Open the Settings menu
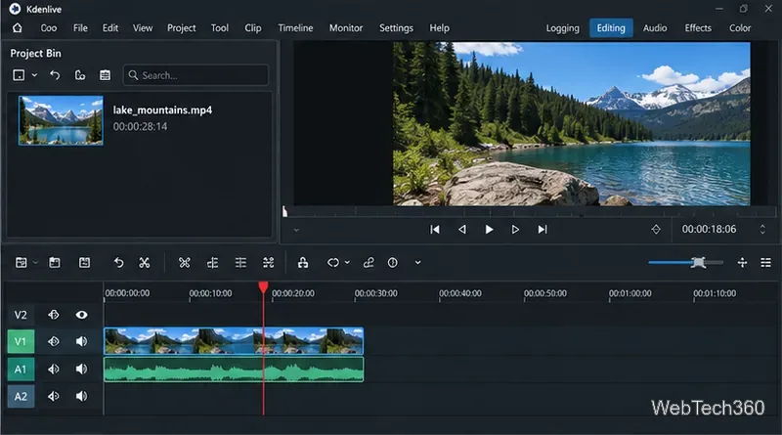The width and height of the screenshot is (782, 435). (x=397, y=28)
